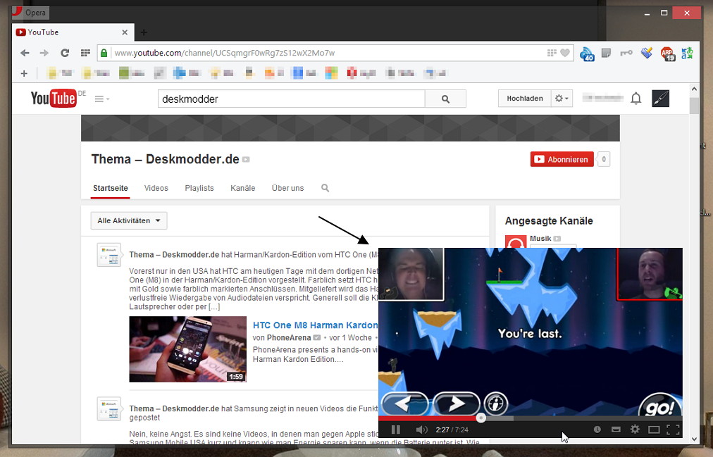Pause the floating video player

(396, 430)
